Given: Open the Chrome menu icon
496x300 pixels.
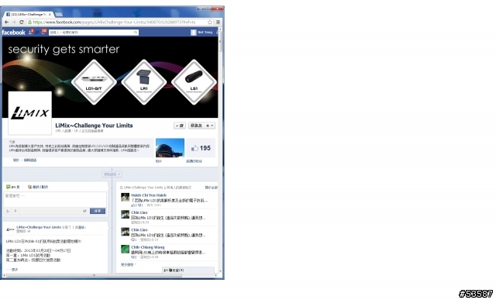Looking at the screenshot, I should 218,22.
